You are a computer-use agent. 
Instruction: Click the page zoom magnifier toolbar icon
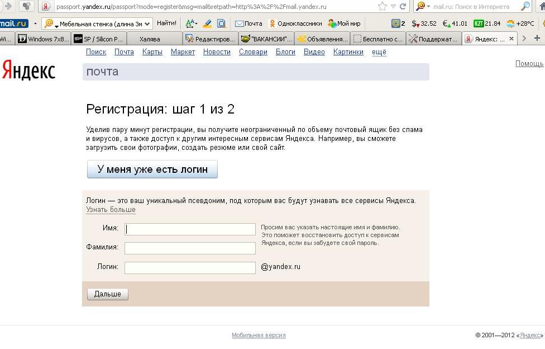221,23
